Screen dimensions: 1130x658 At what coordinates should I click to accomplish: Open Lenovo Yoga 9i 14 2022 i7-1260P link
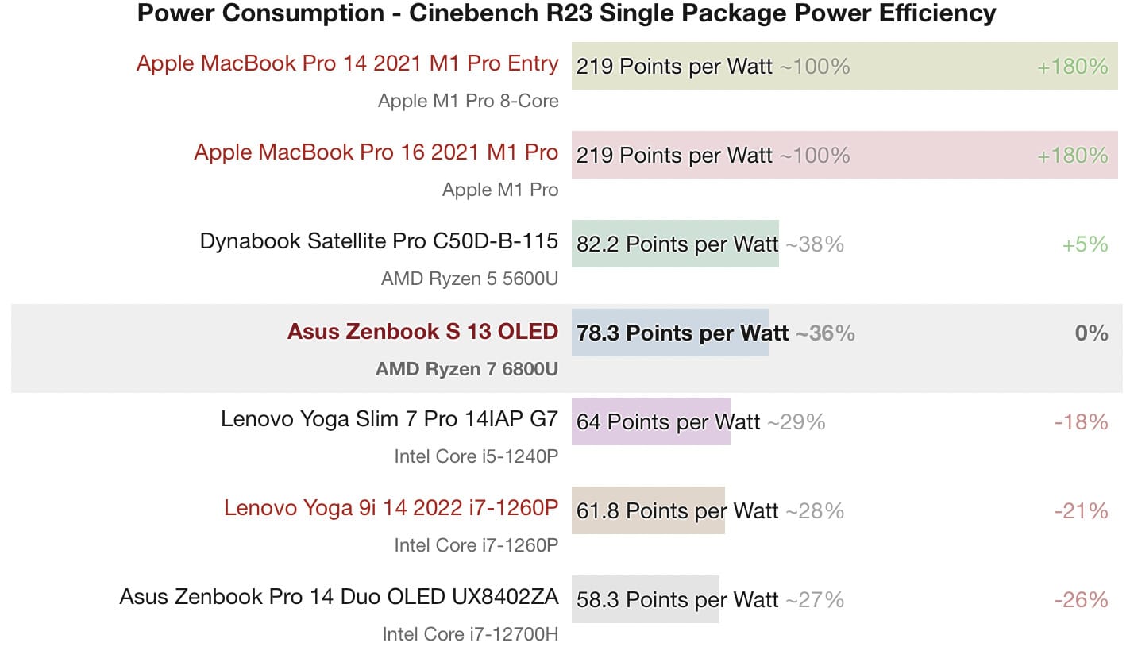[391, 508]
